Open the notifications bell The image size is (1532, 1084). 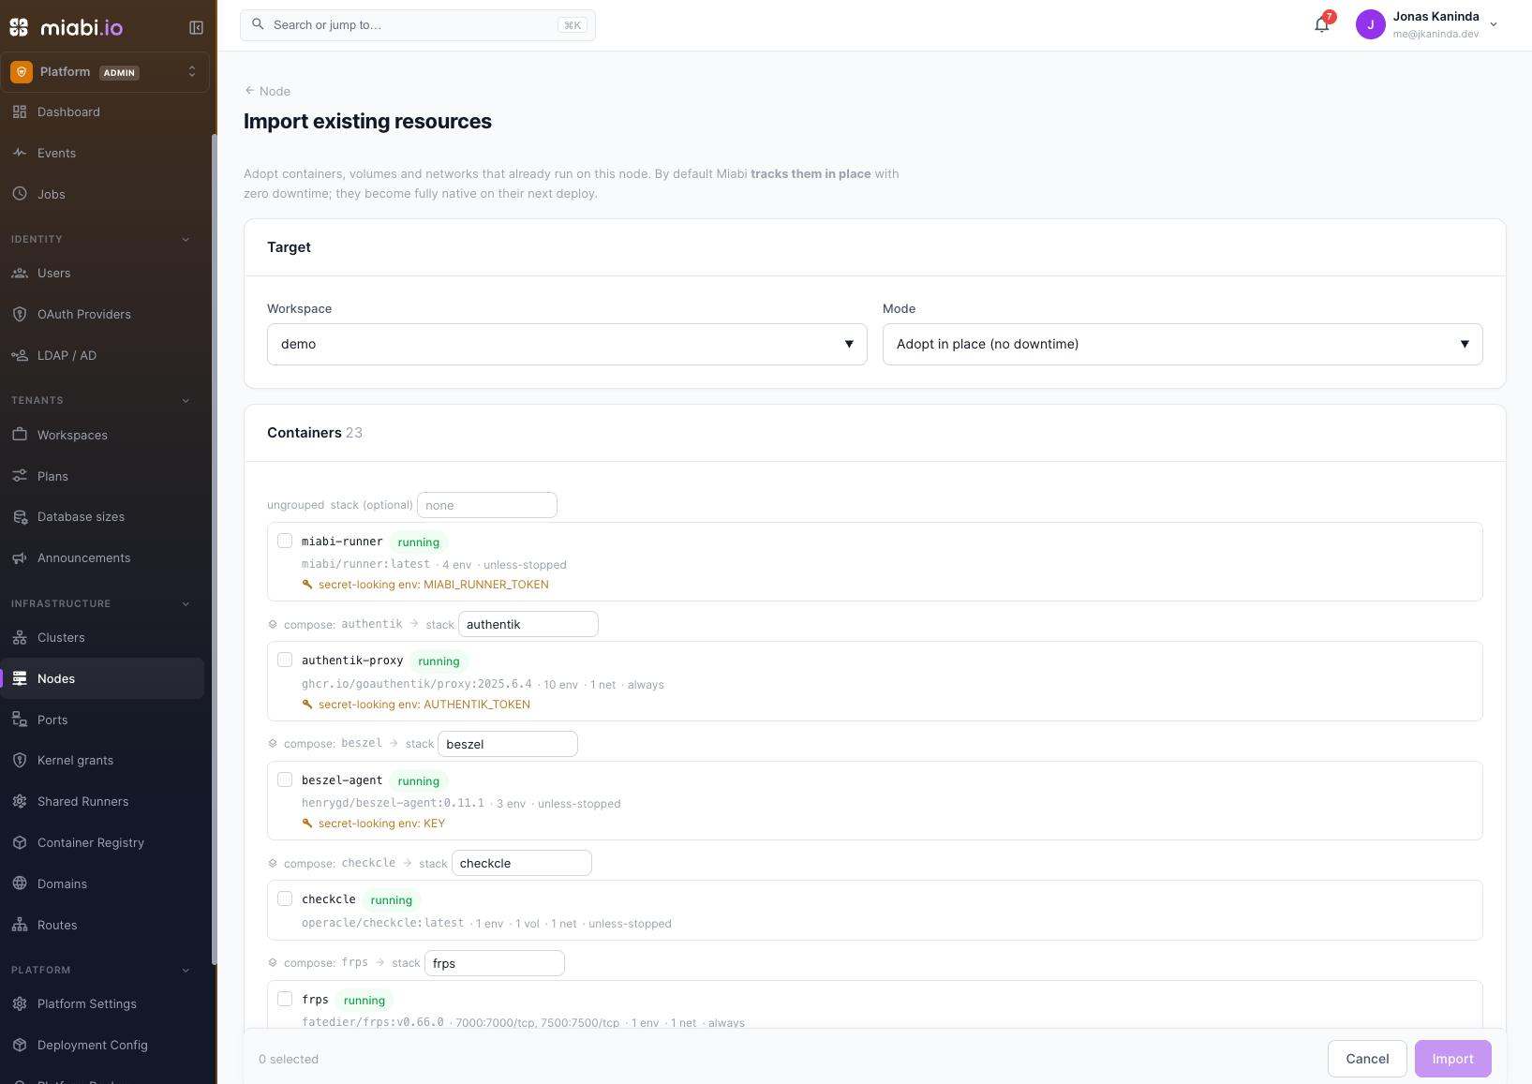pyautogui.click(x=1322, y=25)
